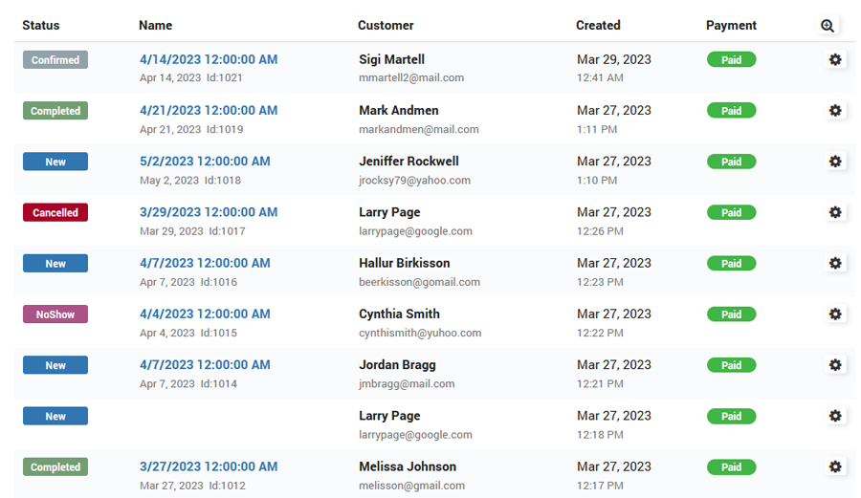The width and height of the screenshot is (861, 498).
Task: Click Paid badge for Jeniffer Rockwell
Action: [731, 162]
